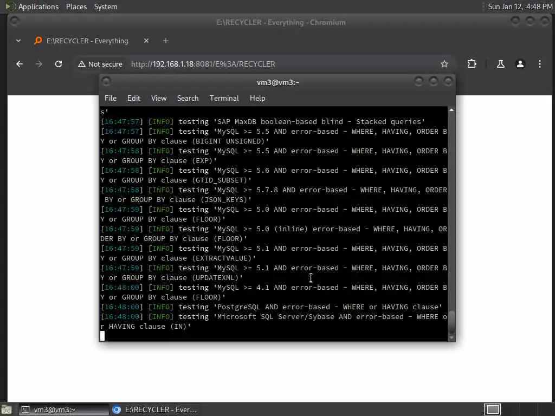The height and width of the screenshot is (416, 555).
Task: Click the terminal window menu button
Action: (106, 82)
